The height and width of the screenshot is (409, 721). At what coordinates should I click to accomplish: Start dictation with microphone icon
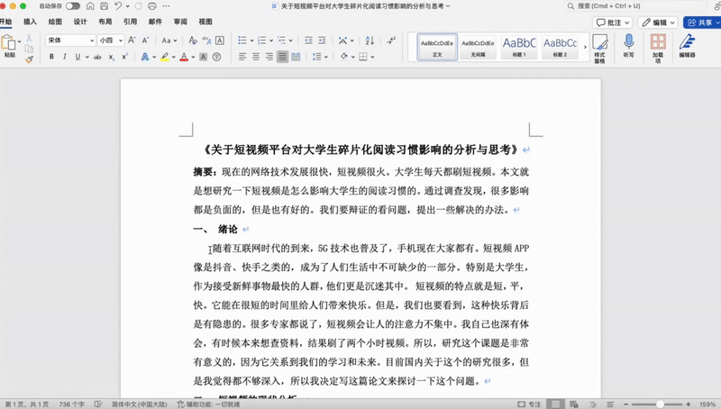628,45
